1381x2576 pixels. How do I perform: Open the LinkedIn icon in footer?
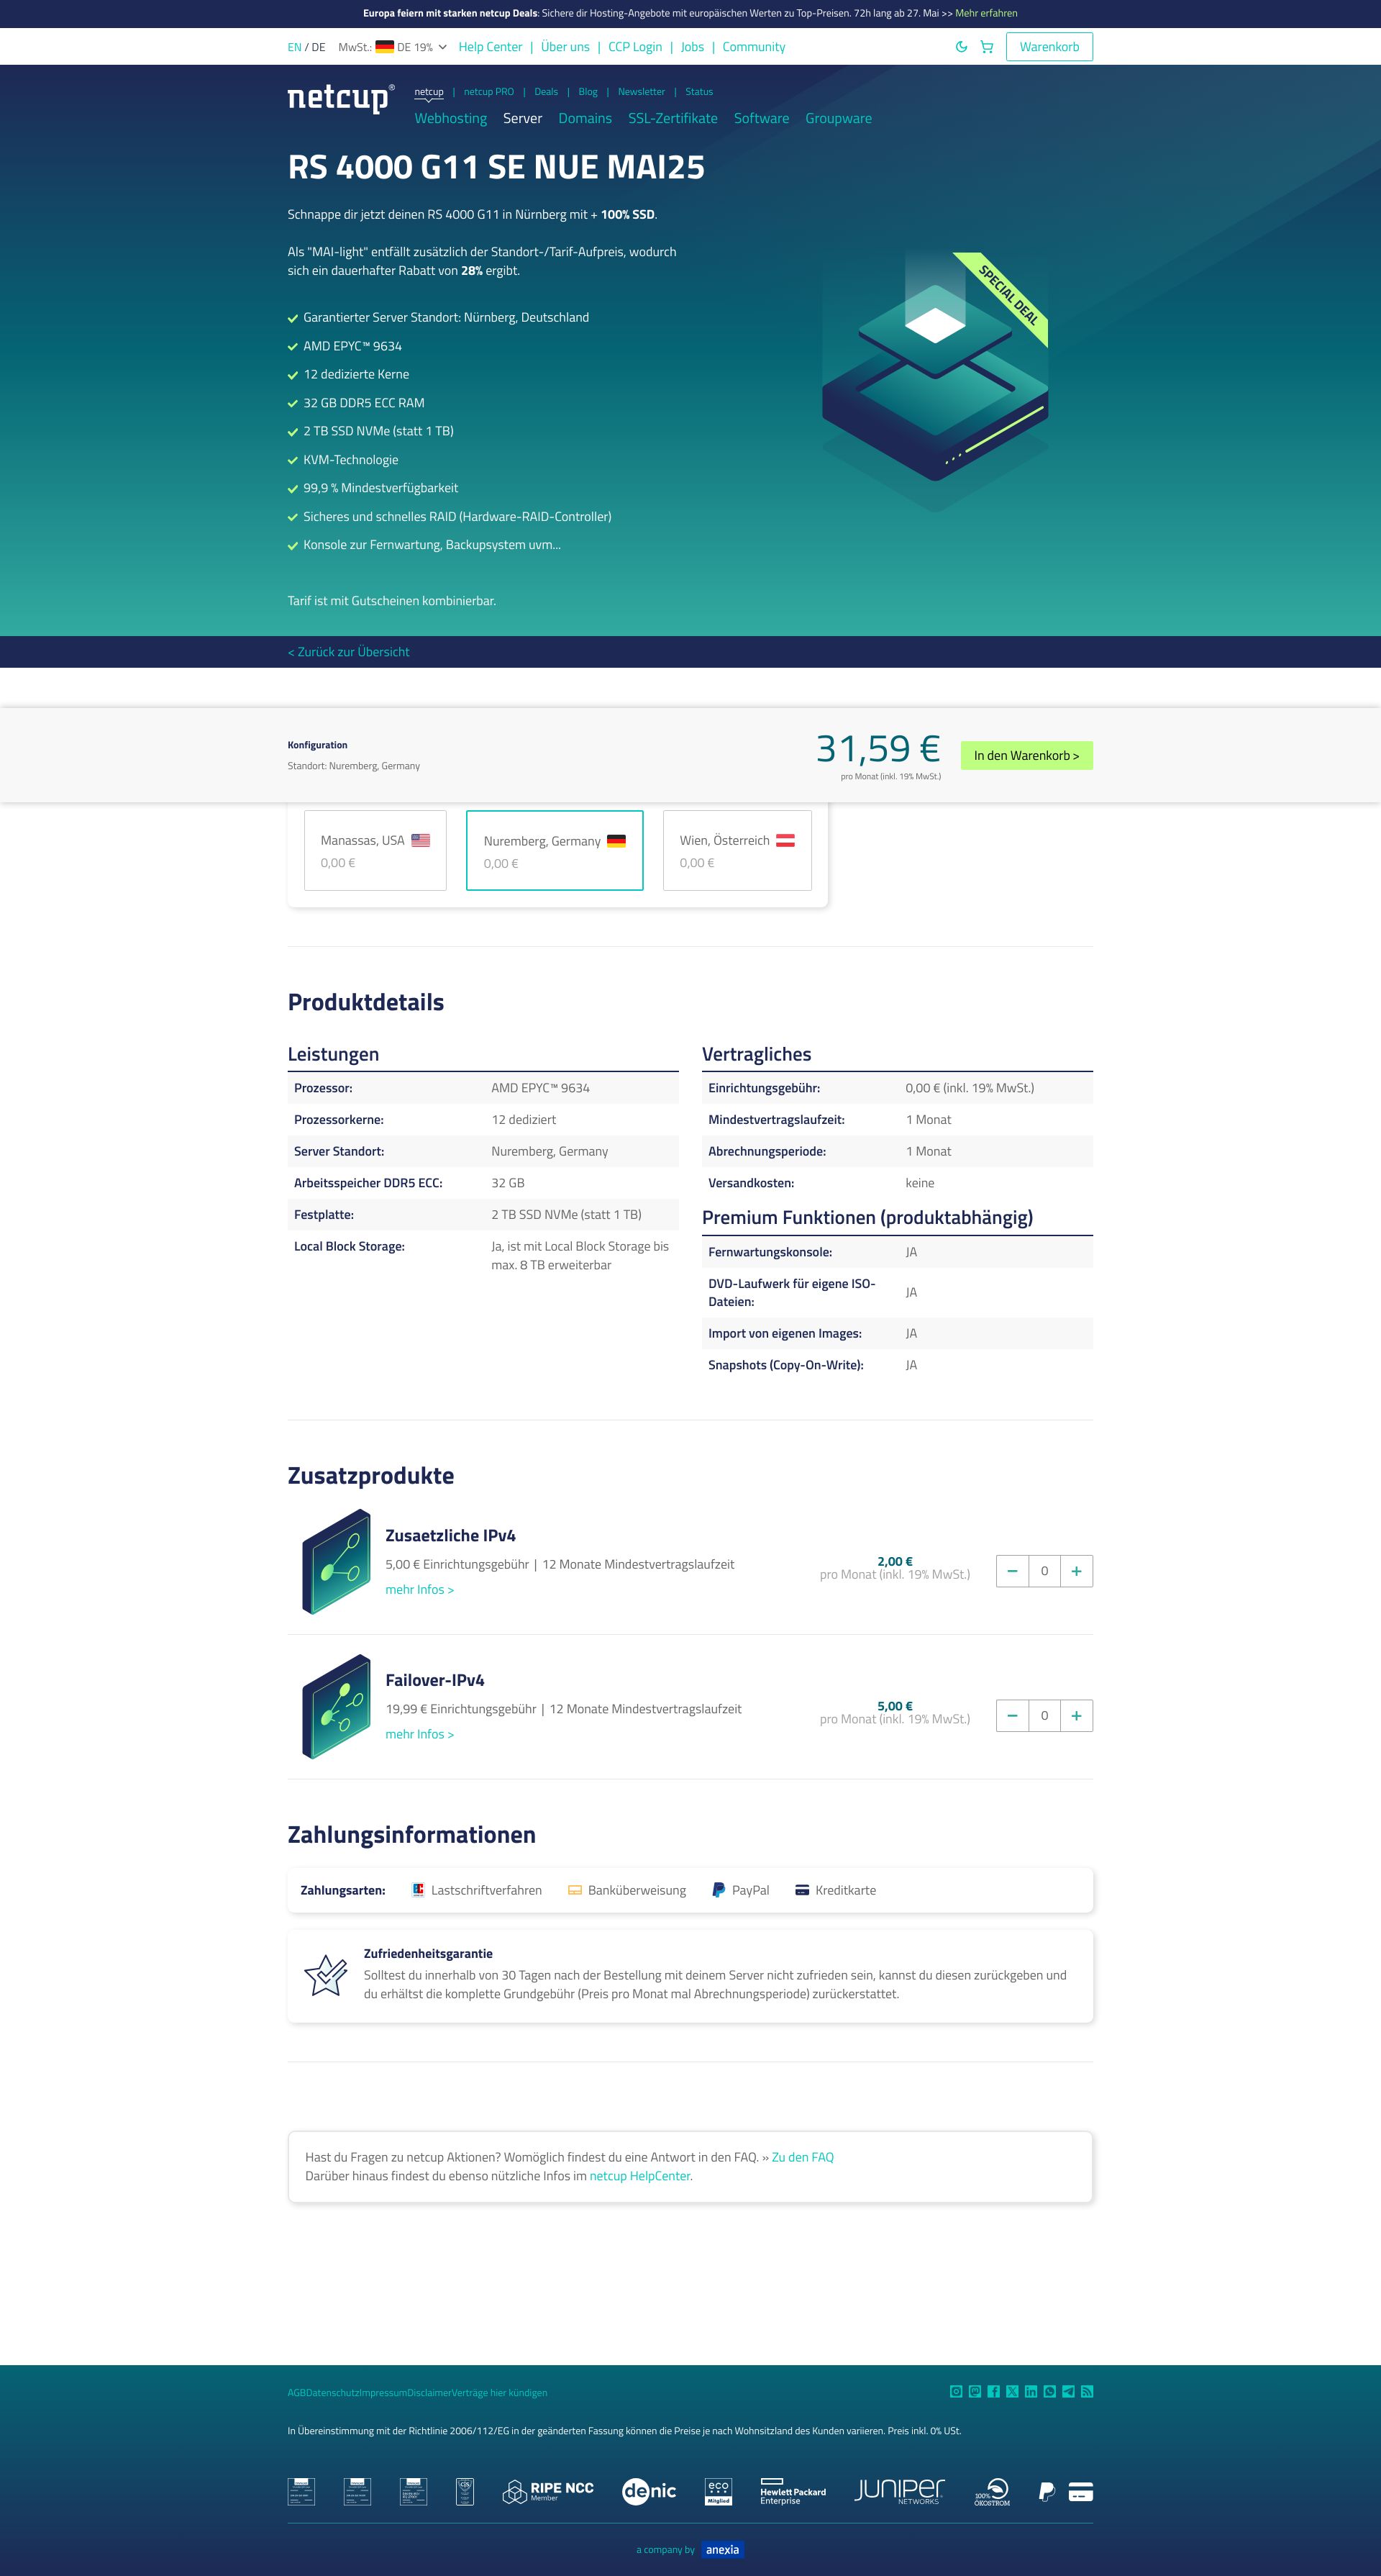(x=1030, y=2391)
